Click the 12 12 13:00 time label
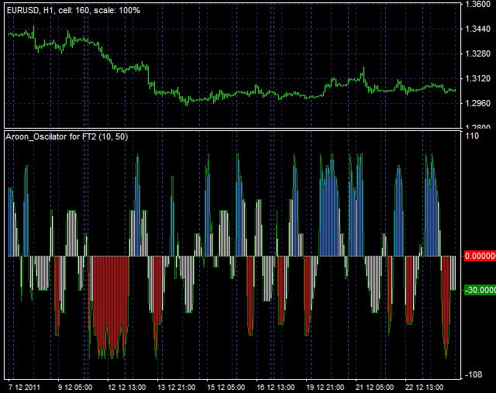The width and height of the screenshot is (496, 393). tap(127, 388)
